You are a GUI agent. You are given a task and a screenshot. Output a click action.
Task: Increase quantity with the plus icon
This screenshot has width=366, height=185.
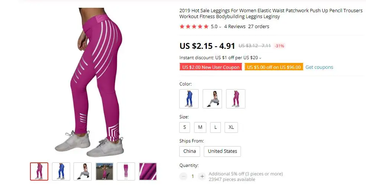pyautogui.click(x=202, y=176)
